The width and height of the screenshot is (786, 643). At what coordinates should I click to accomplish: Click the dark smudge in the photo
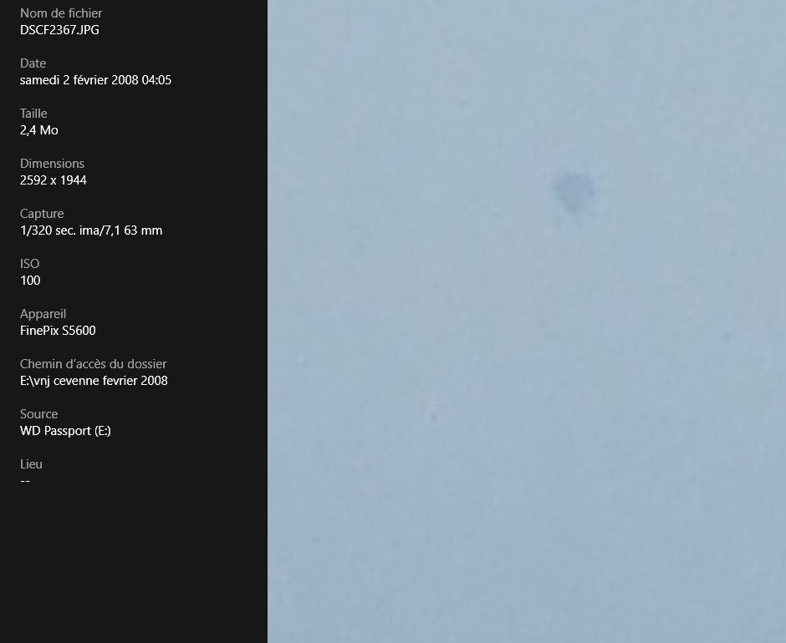pos(574,191)
